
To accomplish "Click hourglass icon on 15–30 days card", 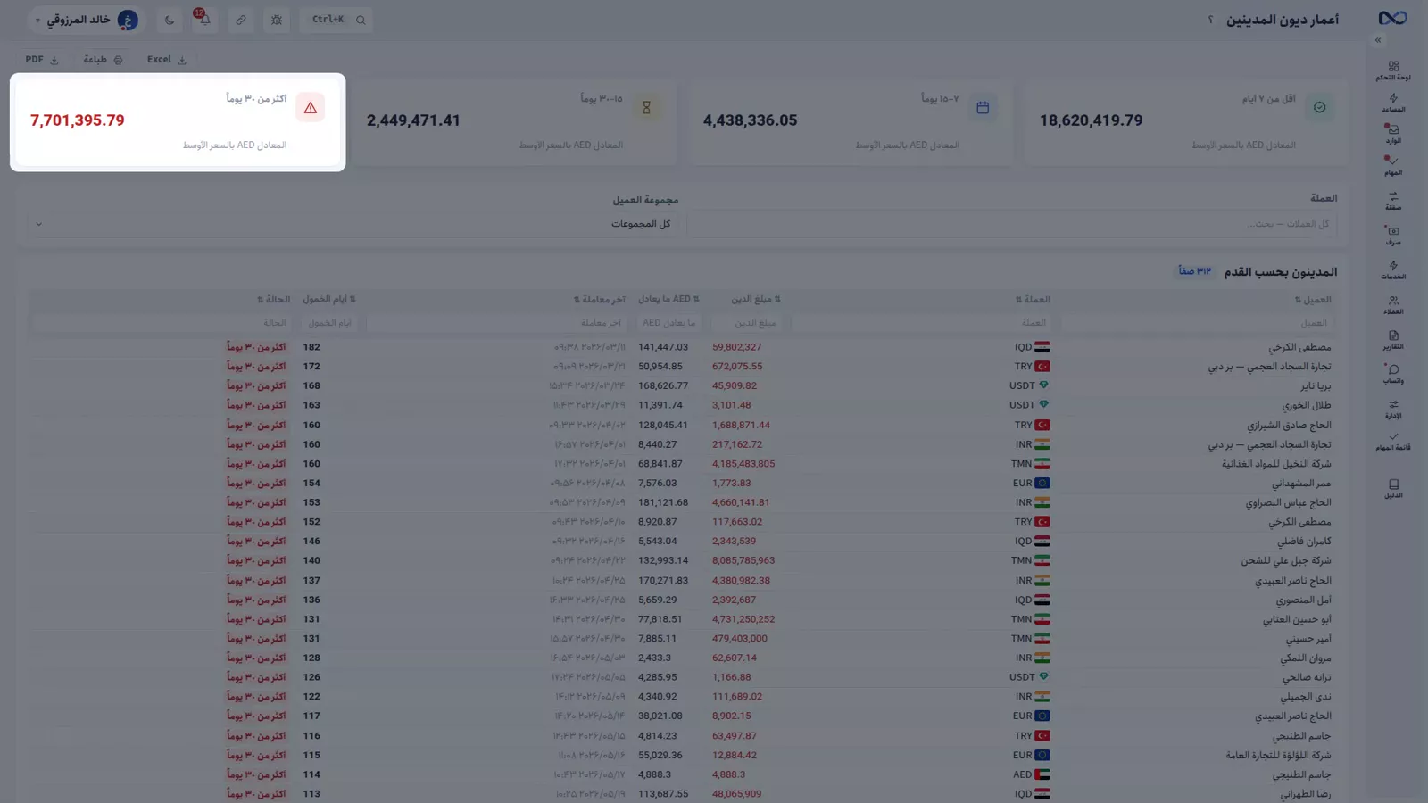I will point(647,108).
